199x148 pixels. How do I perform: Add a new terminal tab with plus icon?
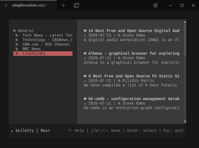[x=63, y=5]
